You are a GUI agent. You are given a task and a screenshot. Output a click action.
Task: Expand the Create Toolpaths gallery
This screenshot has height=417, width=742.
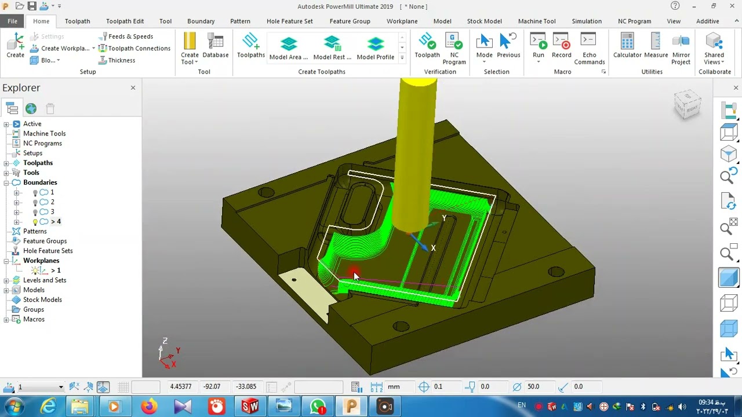click(402, 58)
